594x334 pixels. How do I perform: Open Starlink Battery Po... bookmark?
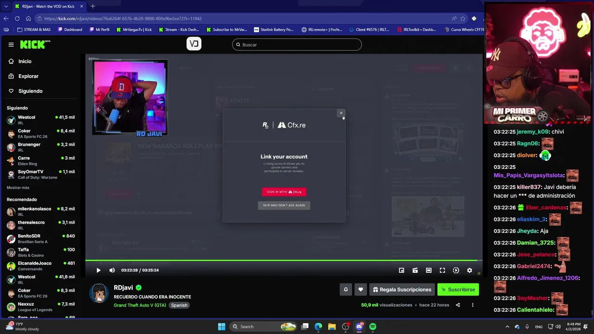pyautogui.click(x=273, y=30)
